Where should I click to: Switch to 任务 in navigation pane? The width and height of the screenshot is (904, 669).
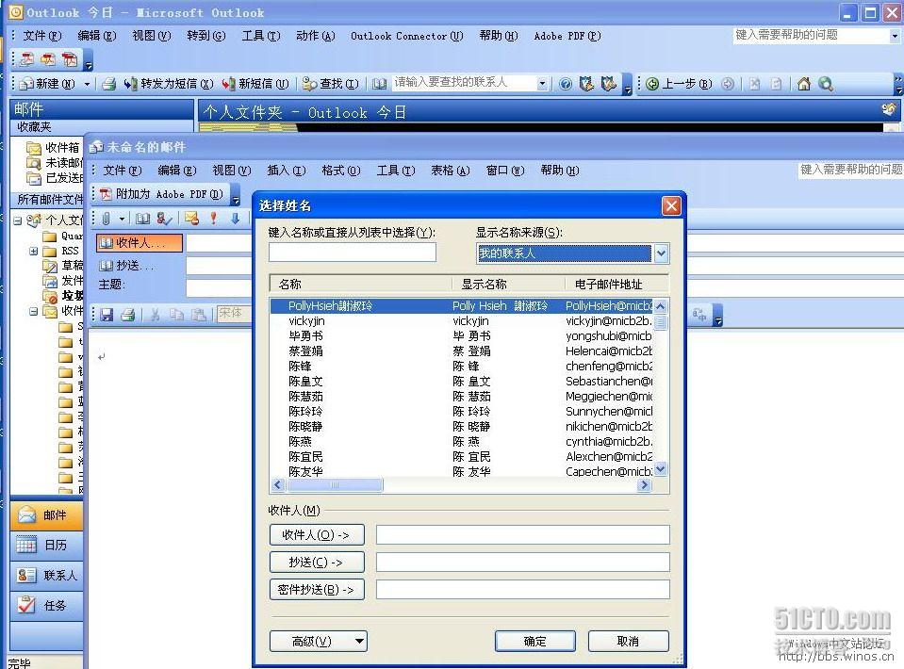46,606
